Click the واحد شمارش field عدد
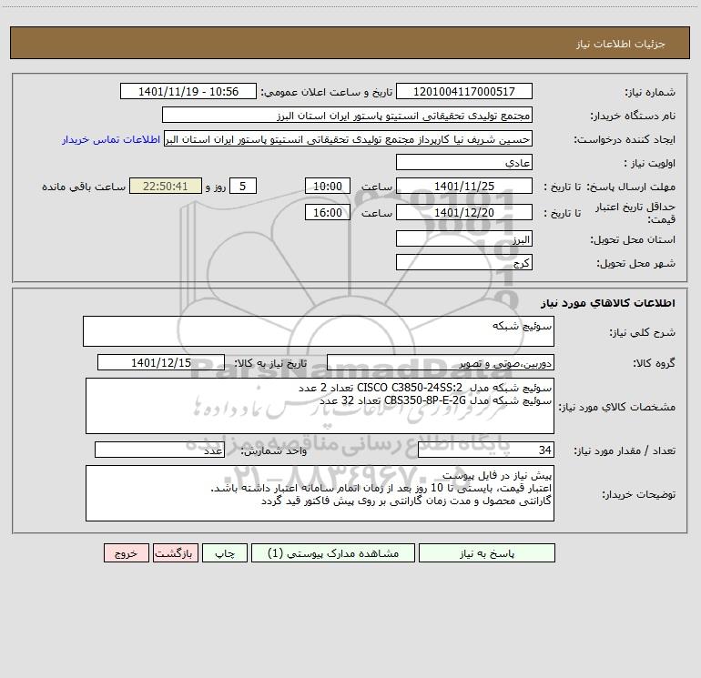Viewport: 701px width, 678px height. tap(159, 450)
